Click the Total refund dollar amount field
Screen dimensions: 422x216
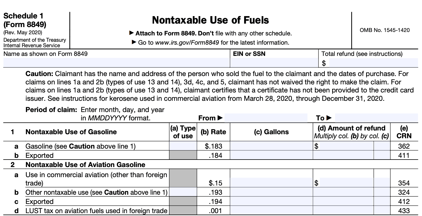click(373, 62)
